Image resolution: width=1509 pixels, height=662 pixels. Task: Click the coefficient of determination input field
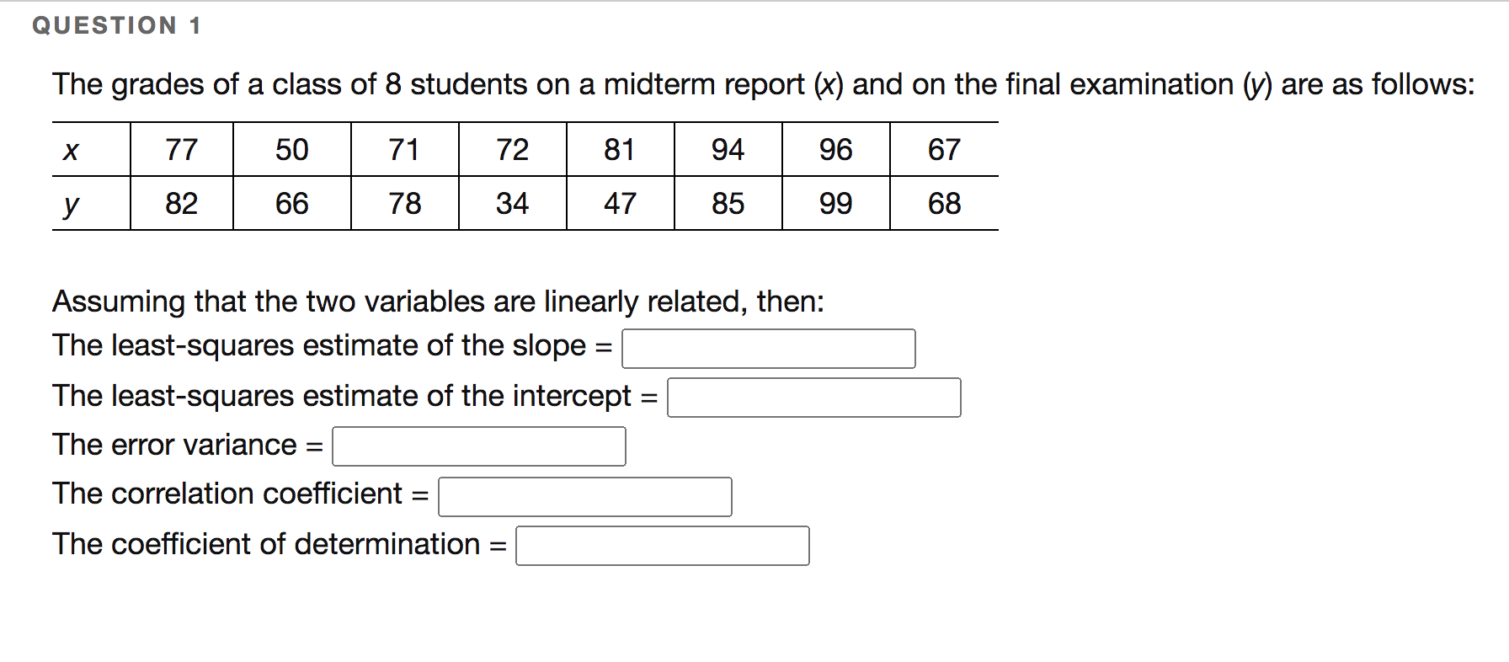pos(662,546)
